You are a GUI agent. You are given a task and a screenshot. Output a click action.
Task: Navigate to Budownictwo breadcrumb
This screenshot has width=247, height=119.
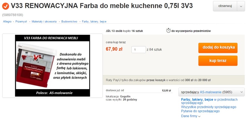tap(69, 22)
